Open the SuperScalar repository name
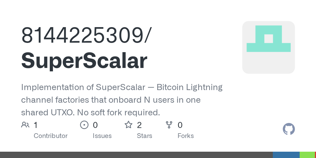Screen dimensions: 316x158 pyautogui.click(x=84, y=61)
